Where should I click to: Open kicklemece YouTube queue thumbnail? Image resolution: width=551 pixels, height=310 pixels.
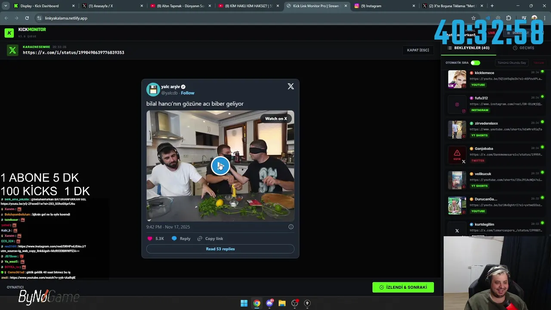tap(457, 79)
